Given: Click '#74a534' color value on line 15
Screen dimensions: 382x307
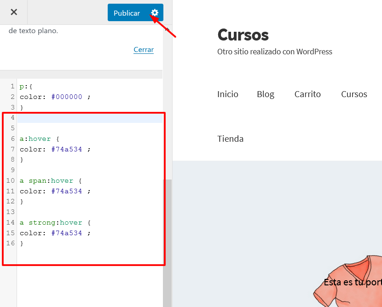Looking at the screenshot, I should coord(67,233).
